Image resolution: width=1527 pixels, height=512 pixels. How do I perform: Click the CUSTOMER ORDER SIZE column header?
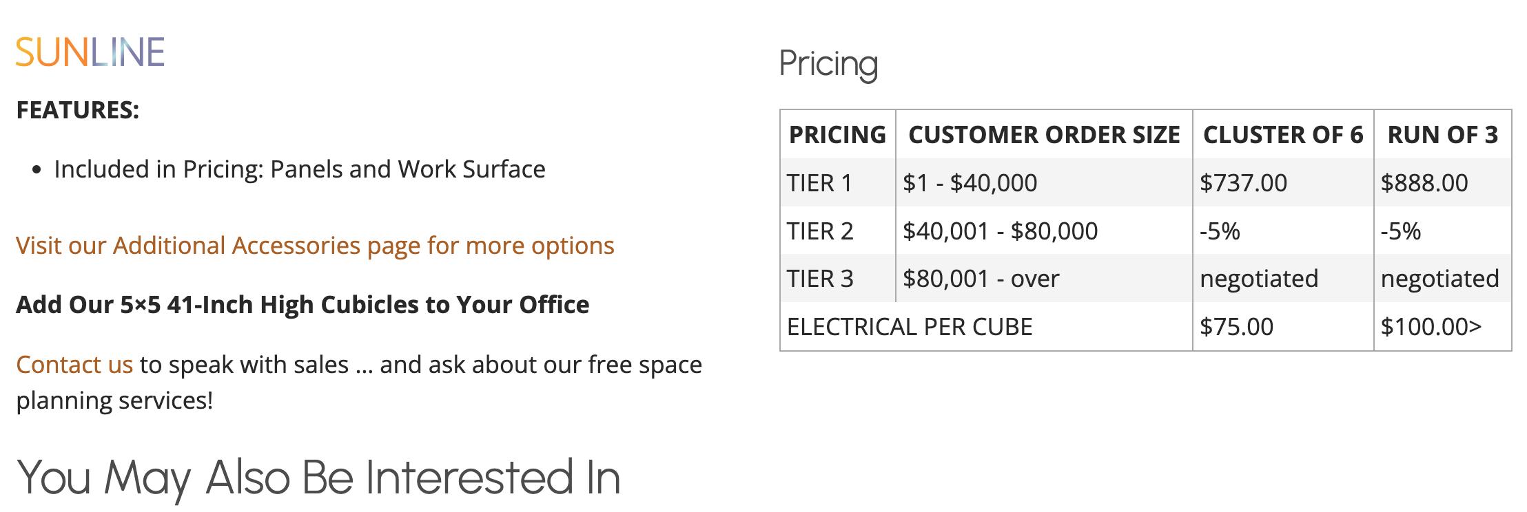coord(1044,135)
